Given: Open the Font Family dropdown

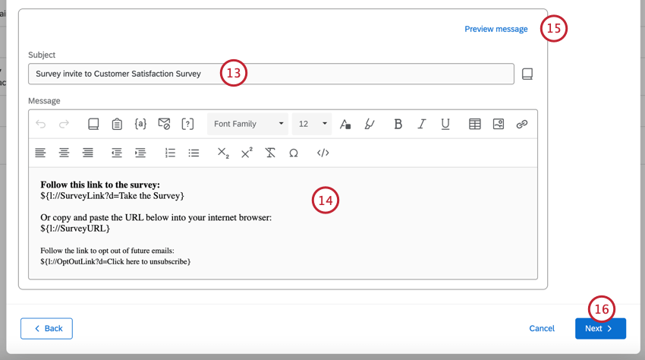Looking at the screenshot, I should [x=248, y=124].
